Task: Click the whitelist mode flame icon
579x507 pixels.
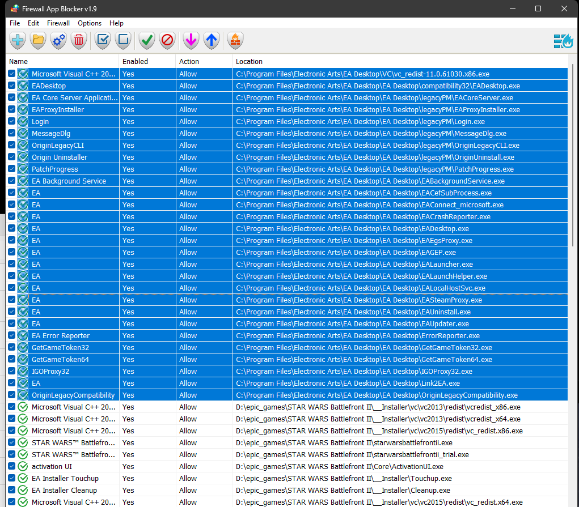Action: click(x=564, y=41)
